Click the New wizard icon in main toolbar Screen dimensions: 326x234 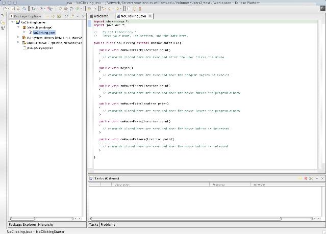point(5,9)
